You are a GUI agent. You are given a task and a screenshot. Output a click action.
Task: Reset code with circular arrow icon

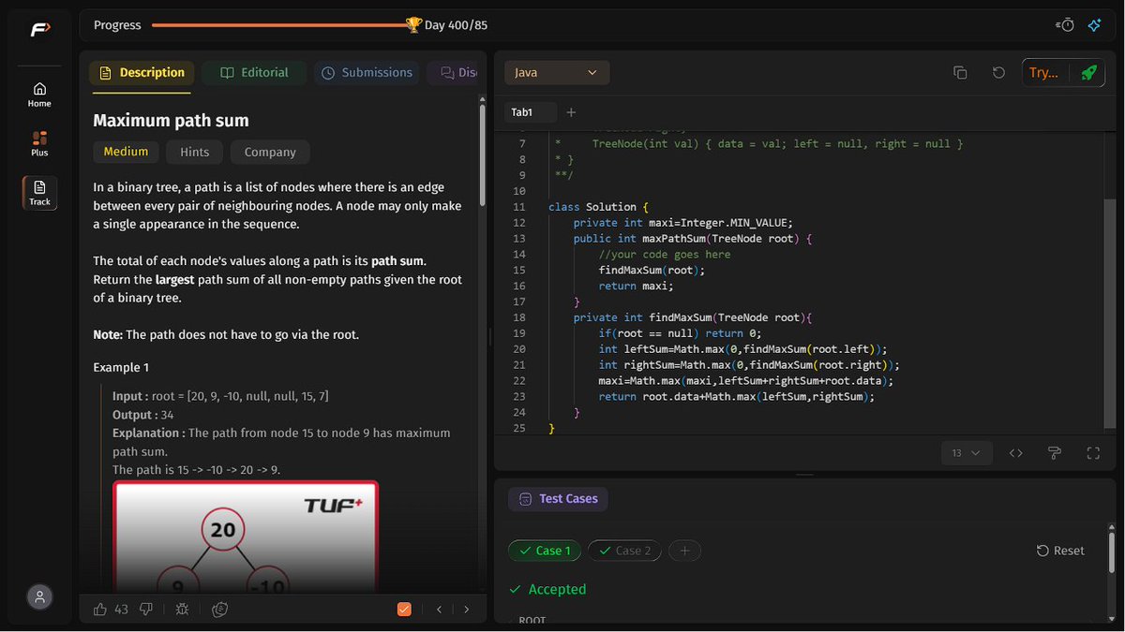[x=998, y=72]
